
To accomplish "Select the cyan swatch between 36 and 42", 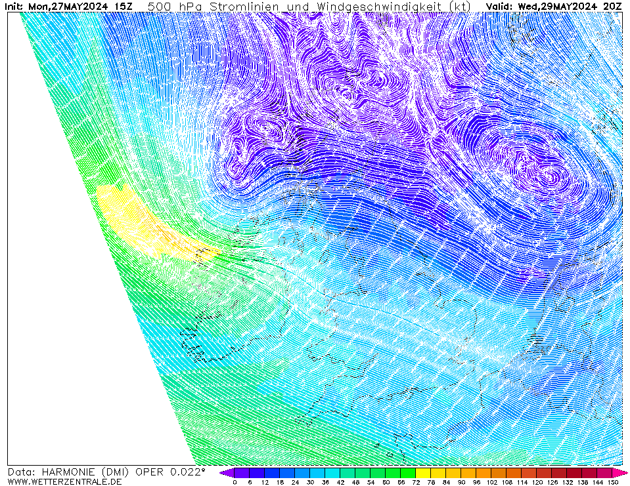I will click(x=332, y=473).
